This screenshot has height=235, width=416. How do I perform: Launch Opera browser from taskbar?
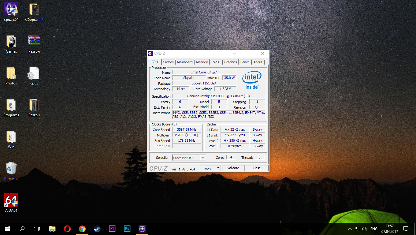coord(67,229)
